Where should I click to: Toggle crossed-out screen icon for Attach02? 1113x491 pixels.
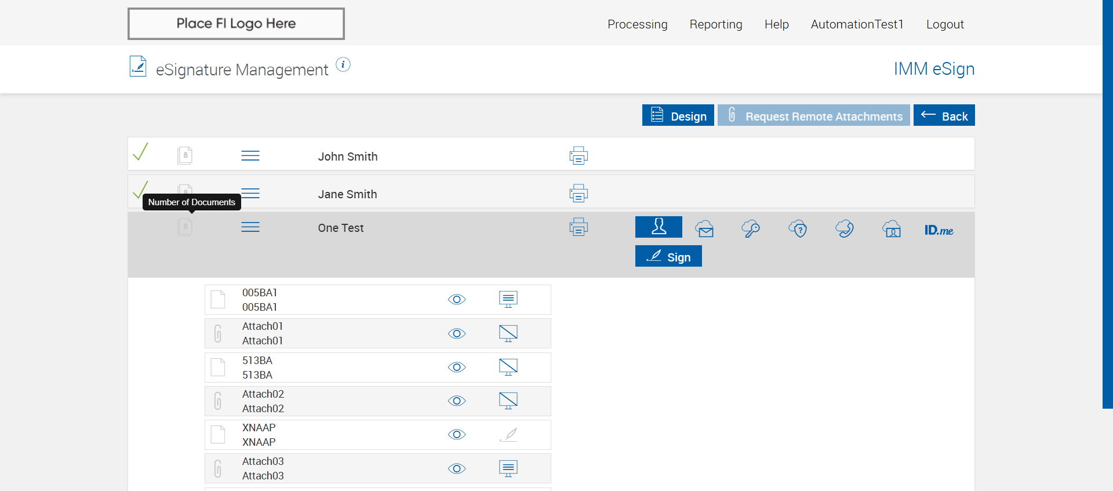[508, 401]
